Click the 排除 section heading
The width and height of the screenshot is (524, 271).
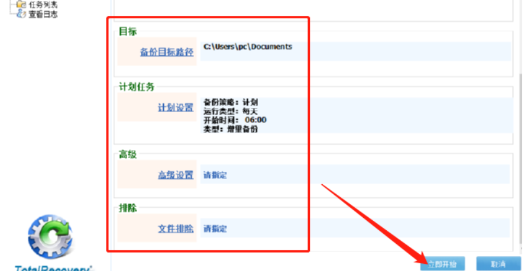pos(128,208)
